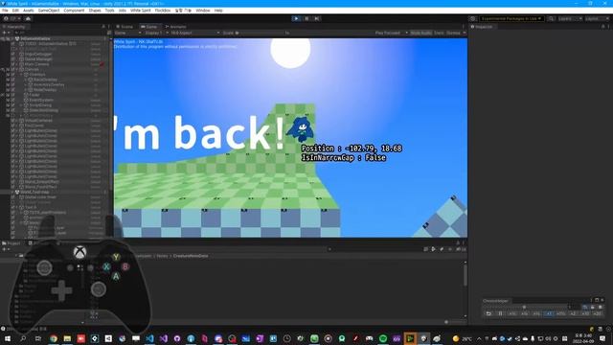Toggle the Hierarchy panel lock icon

[x=103, y=27]
